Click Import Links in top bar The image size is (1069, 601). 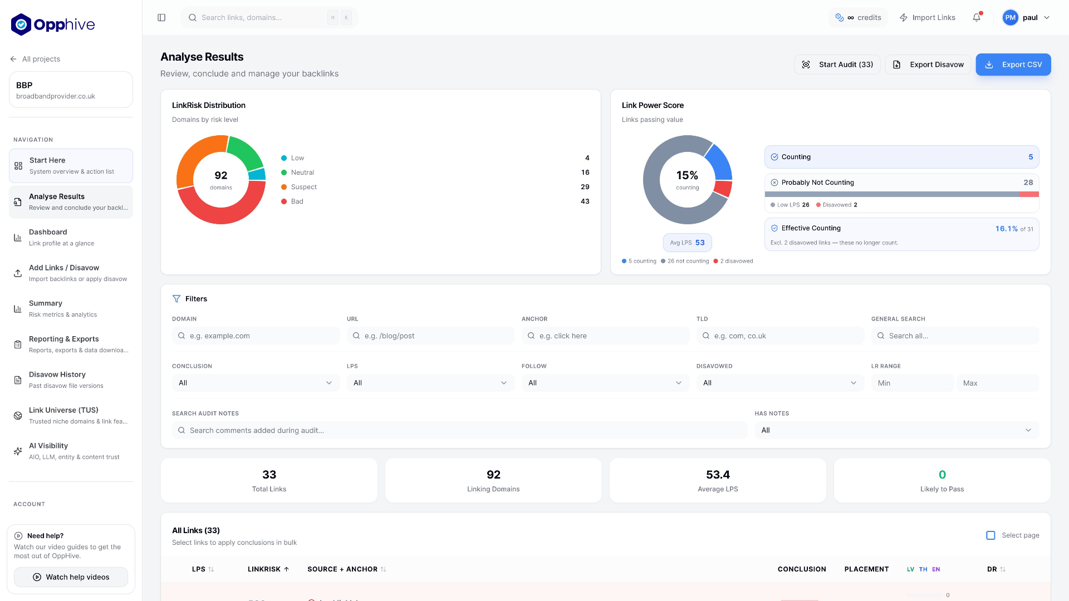pyautogui.click(x=928, y=18)
